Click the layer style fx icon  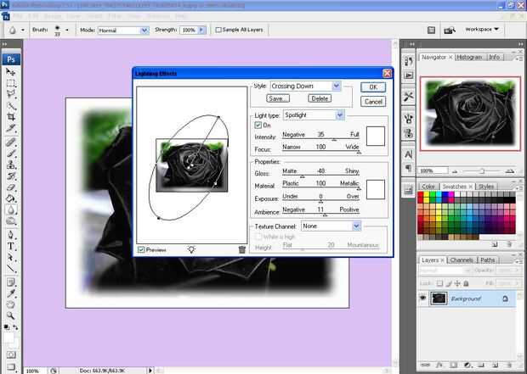(439, 365)
